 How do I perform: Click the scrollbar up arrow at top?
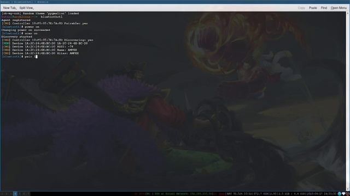(x=348, y=13)
